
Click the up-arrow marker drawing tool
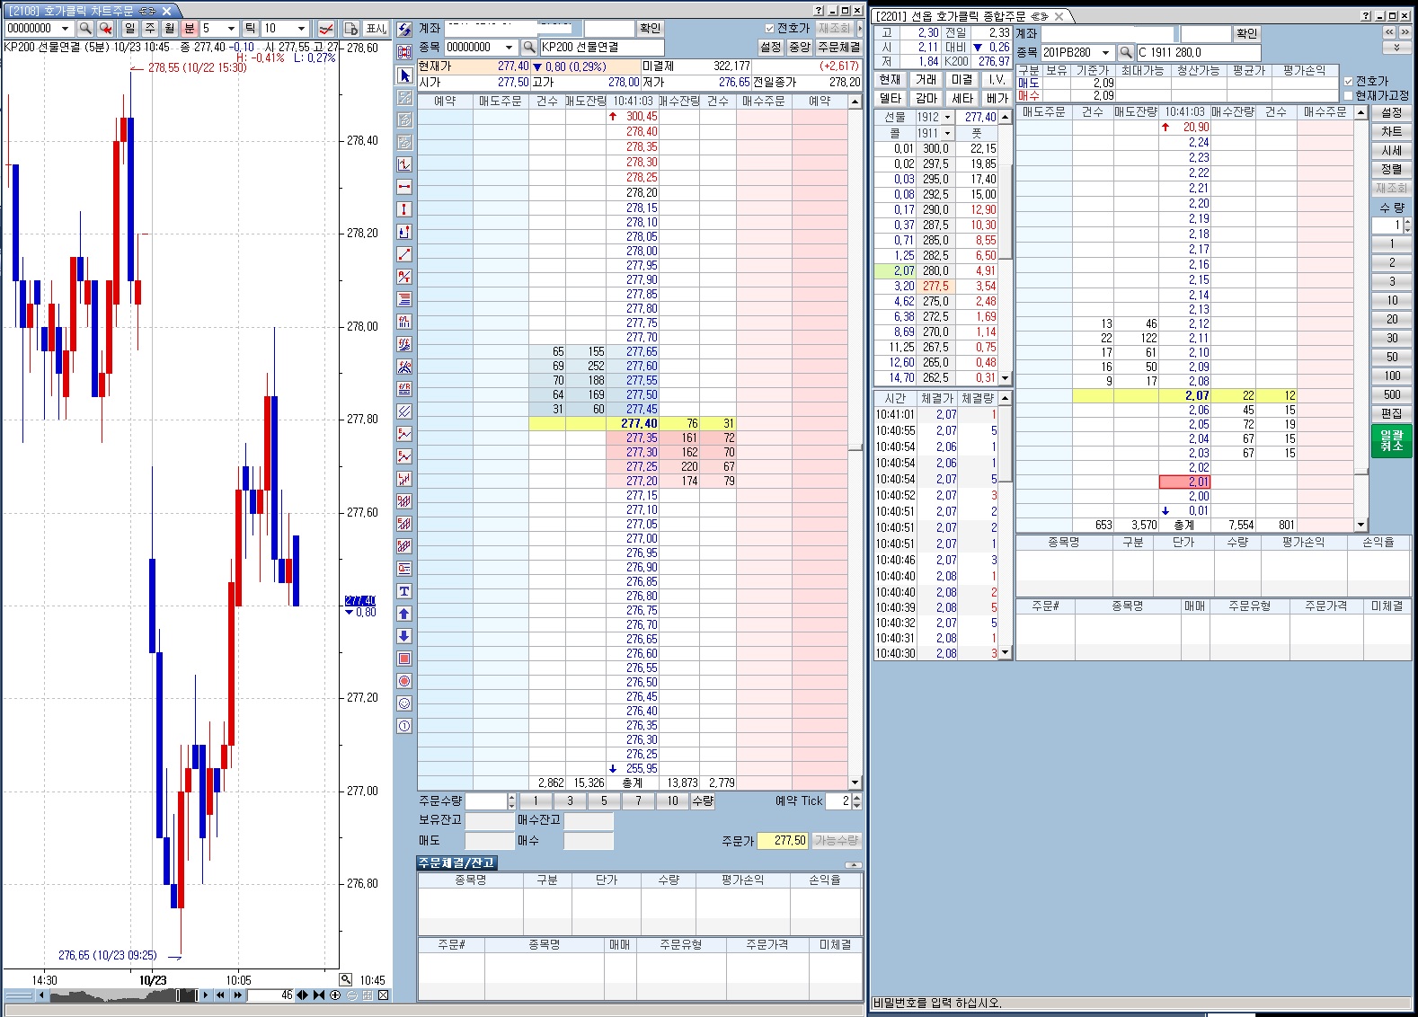click(x=404, y=614)
